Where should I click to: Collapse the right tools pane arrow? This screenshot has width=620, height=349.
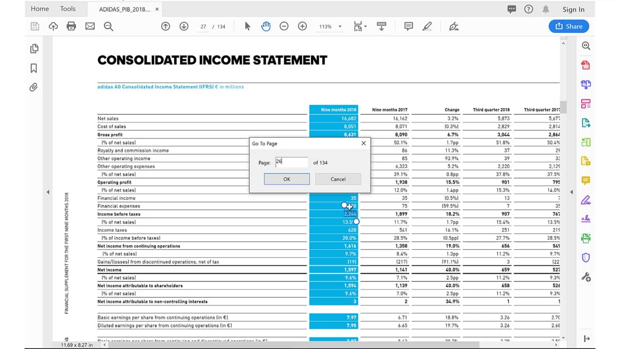(572, 192)
